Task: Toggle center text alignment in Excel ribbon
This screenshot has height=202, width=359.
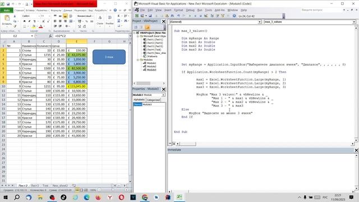Action: [60, 21]
